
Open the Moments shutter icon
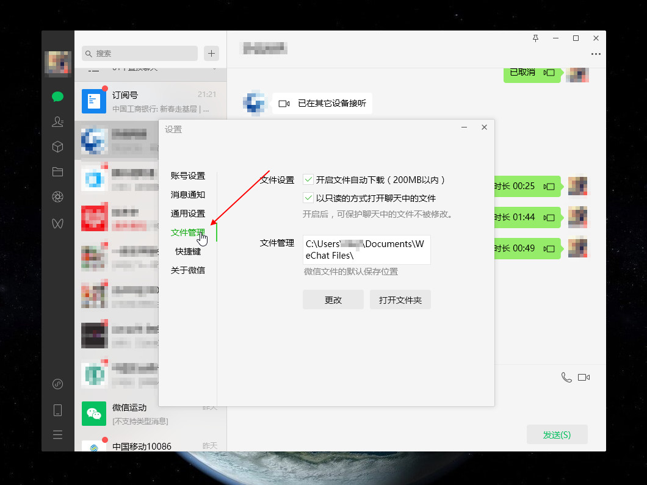pyautogui.click(x=57, y=197)
